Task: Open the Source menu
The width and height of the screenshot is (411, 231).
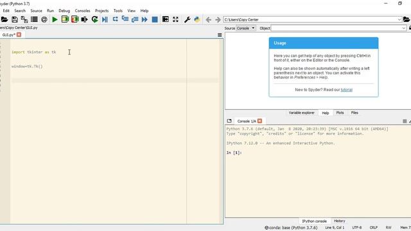Action: tap(36, 11)
